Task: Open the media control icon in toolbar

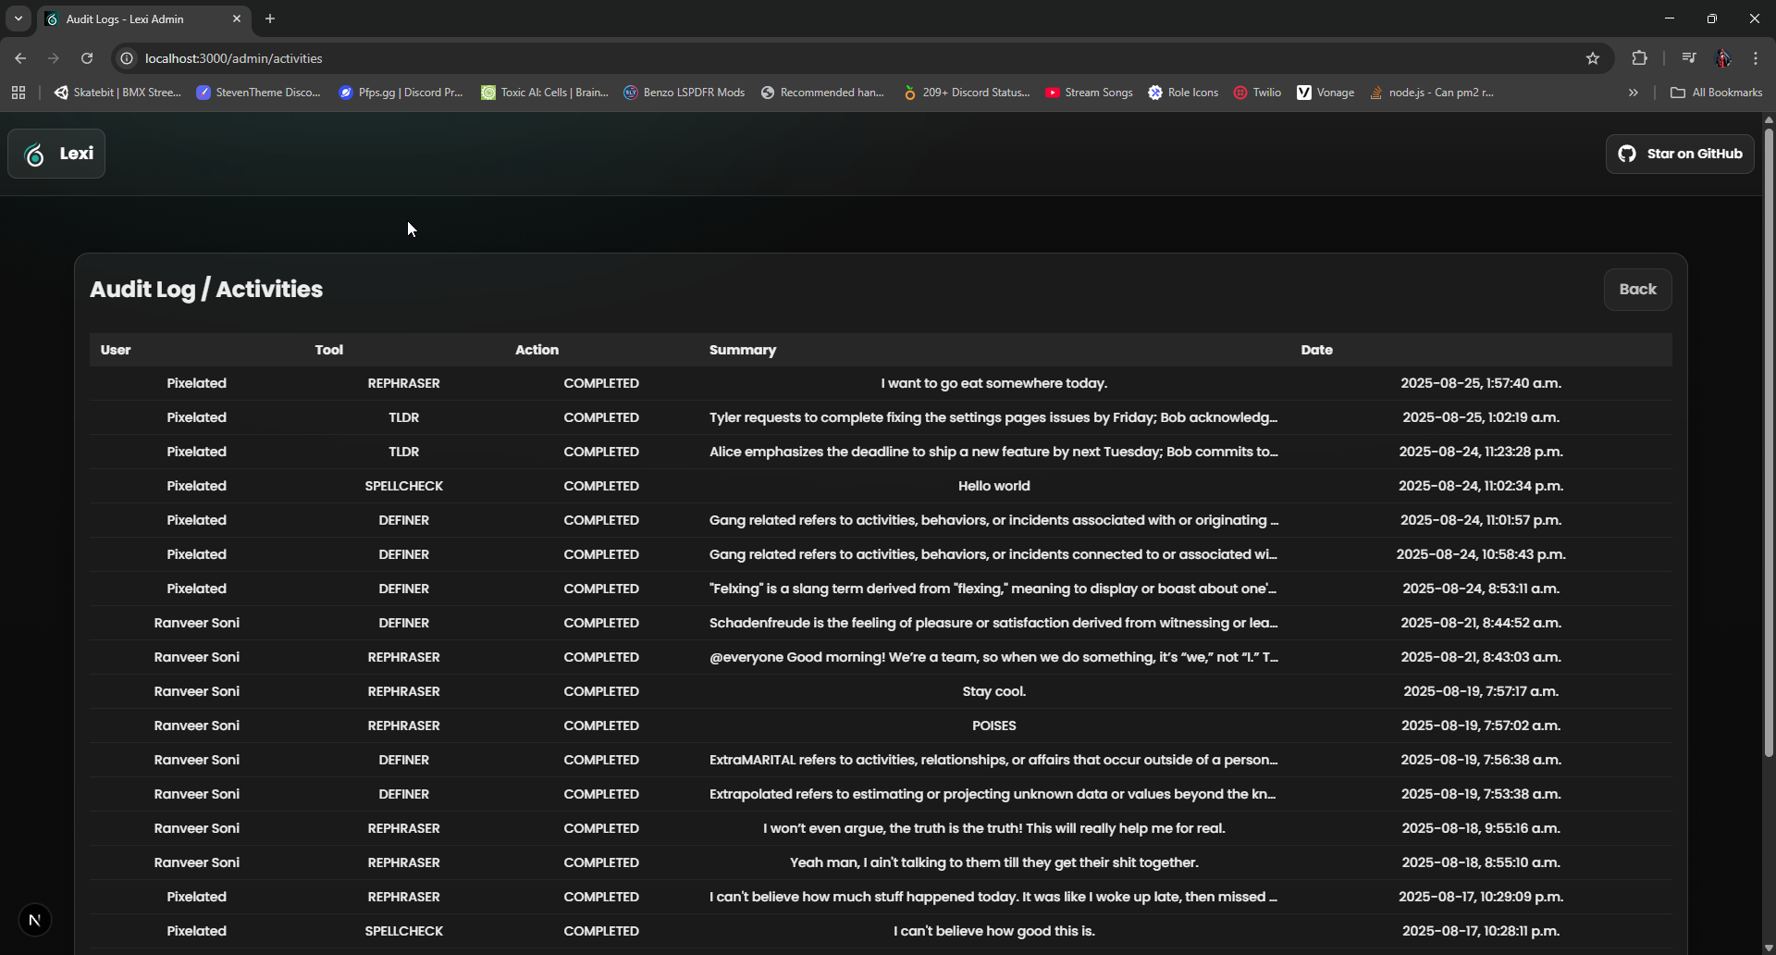Action: [1689, 58]
